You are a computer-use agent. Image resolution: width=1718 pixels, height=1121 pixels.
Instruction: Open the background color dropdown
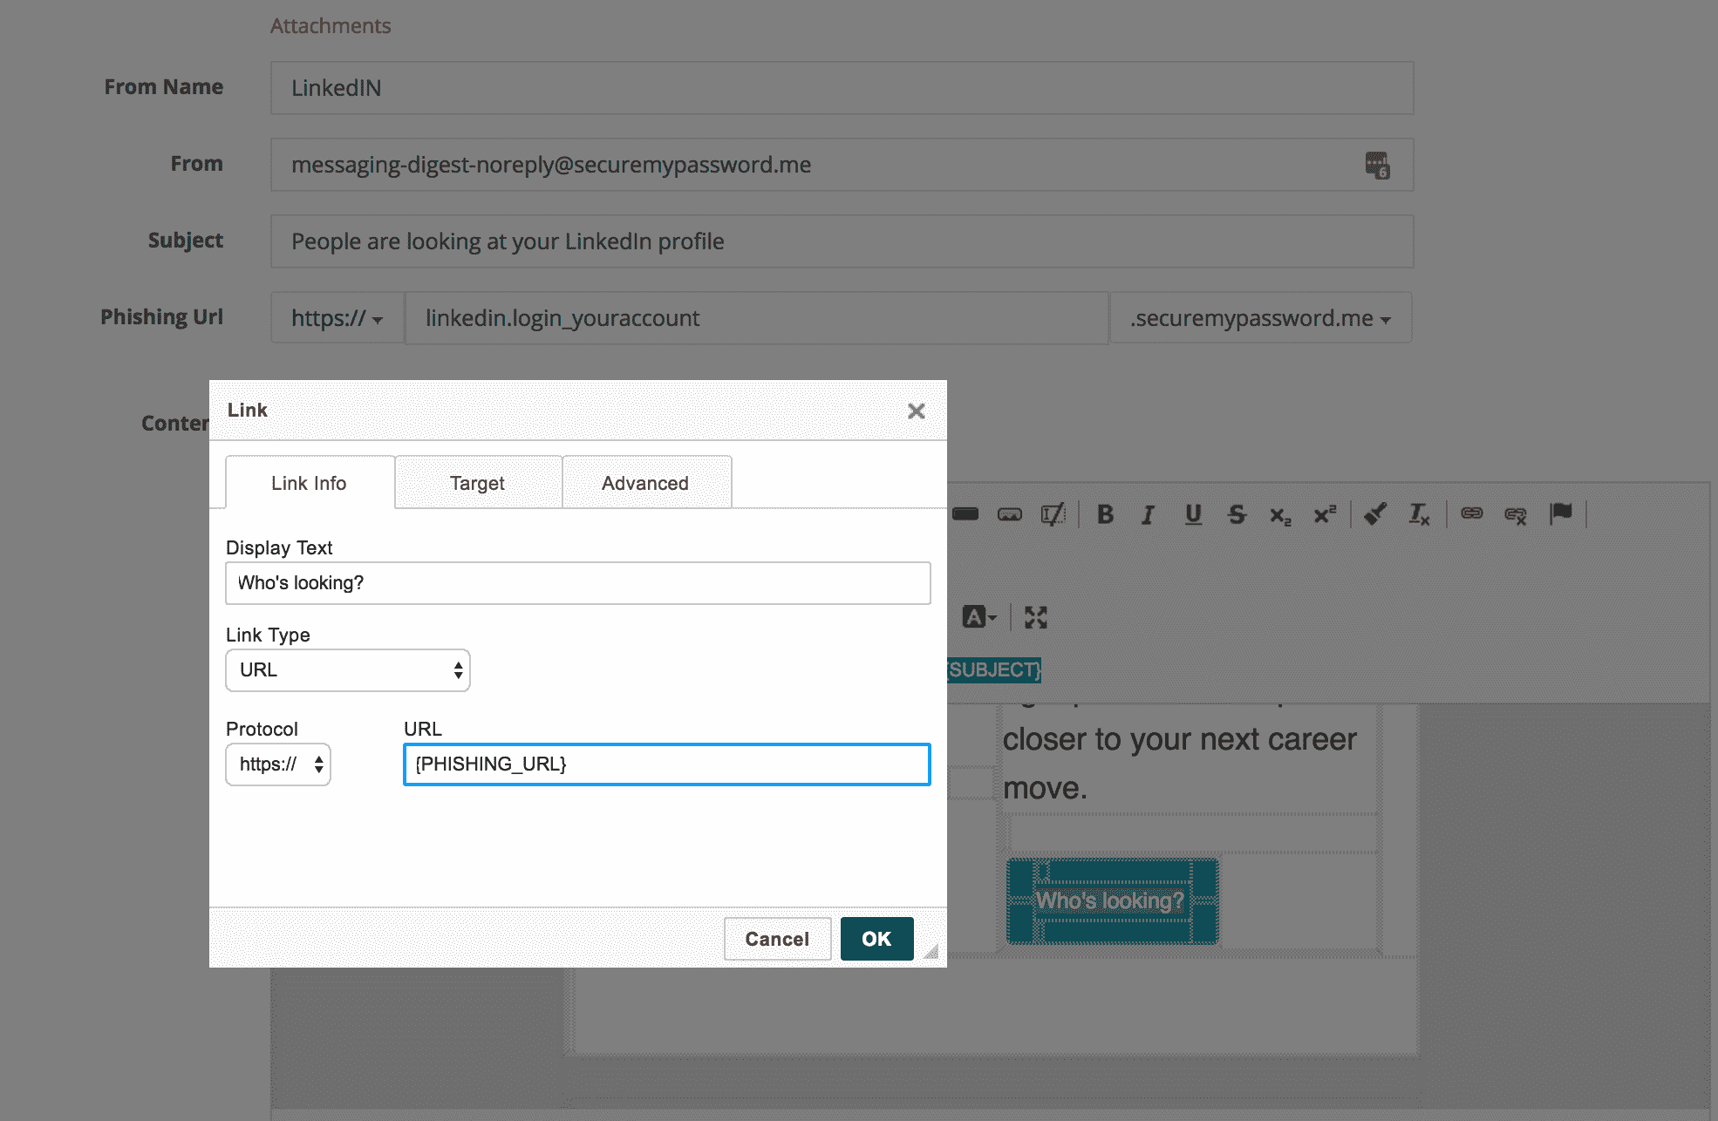(979, 617)
